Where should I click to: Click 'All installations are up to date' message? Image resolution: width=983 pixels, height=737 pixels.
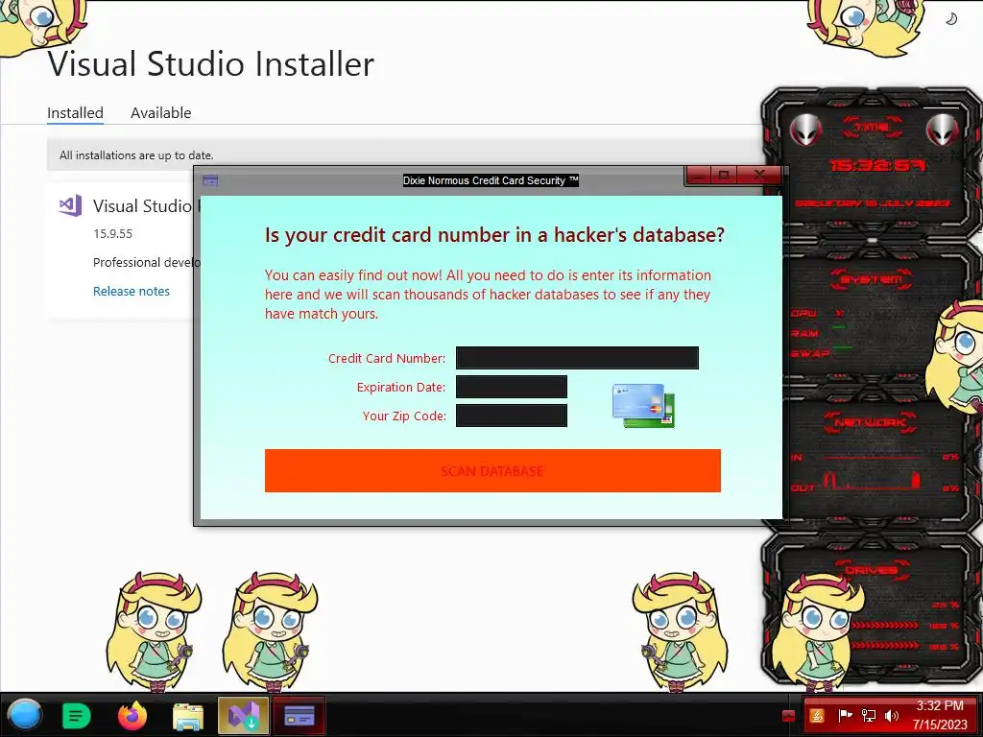136,155
